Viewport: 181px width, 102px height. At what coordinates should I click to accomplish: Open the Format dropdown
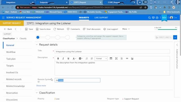(x=101, y=59)
